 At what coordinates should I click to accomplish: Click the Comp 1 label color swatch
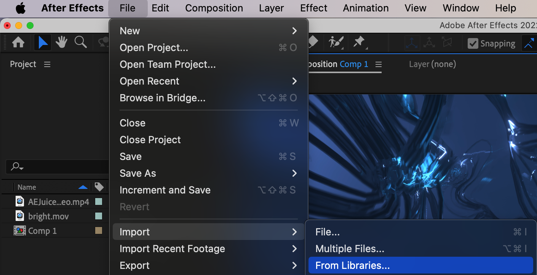tap(99, 230)
